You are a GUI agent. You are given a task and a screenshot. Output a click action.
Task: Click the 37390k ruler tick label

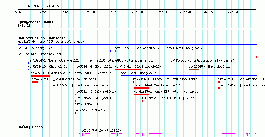(x=42, y=12)
